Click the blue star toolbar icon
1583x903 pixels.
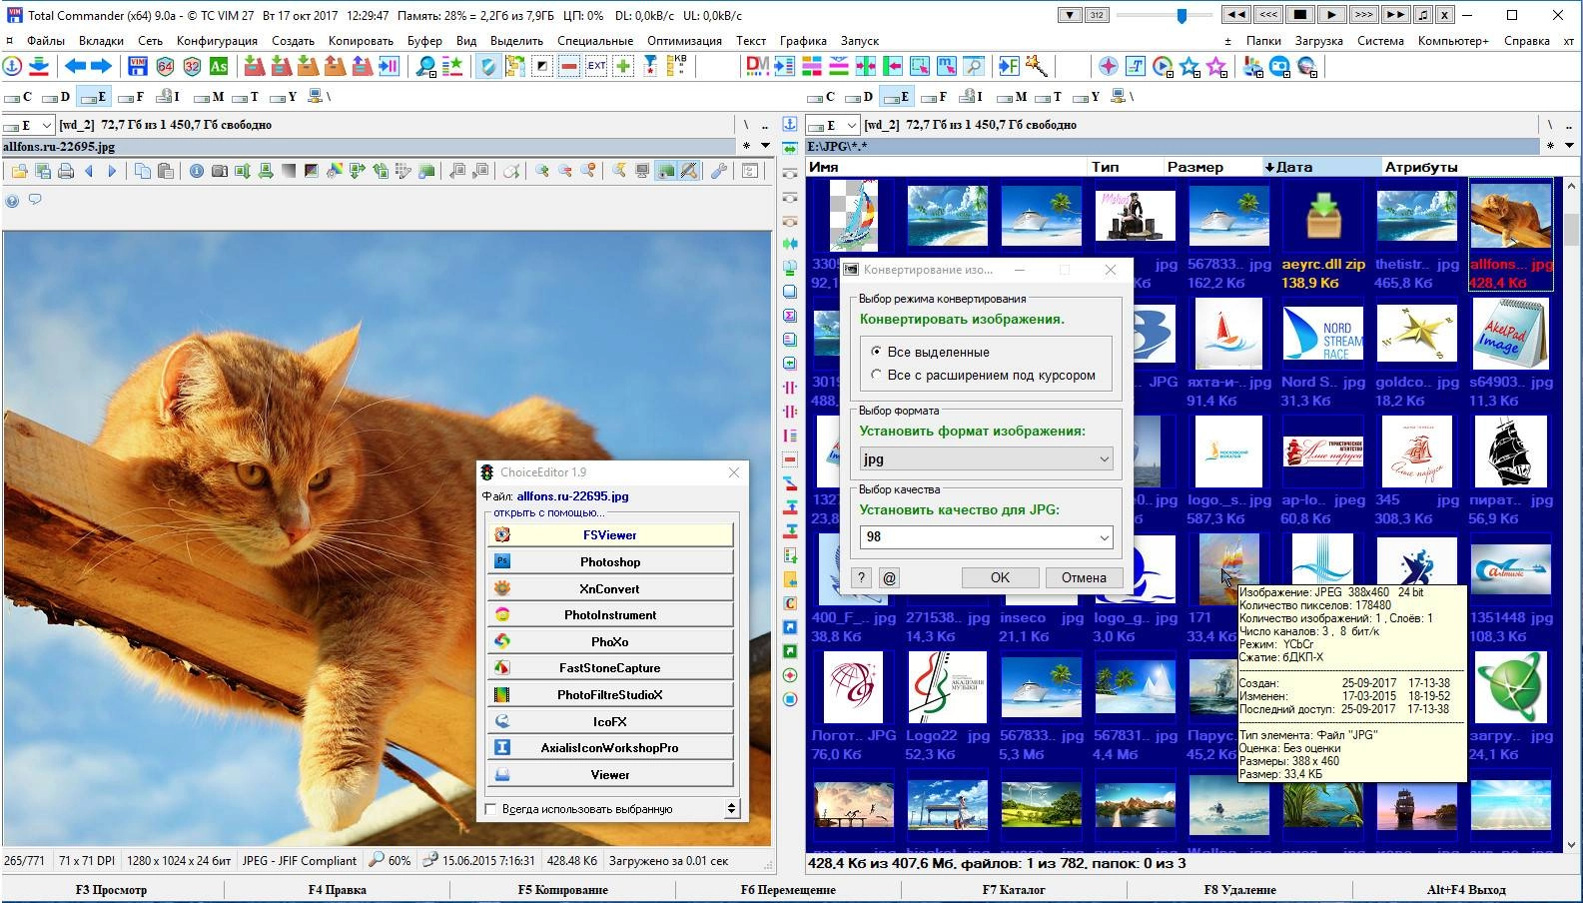click(1189, 67)
